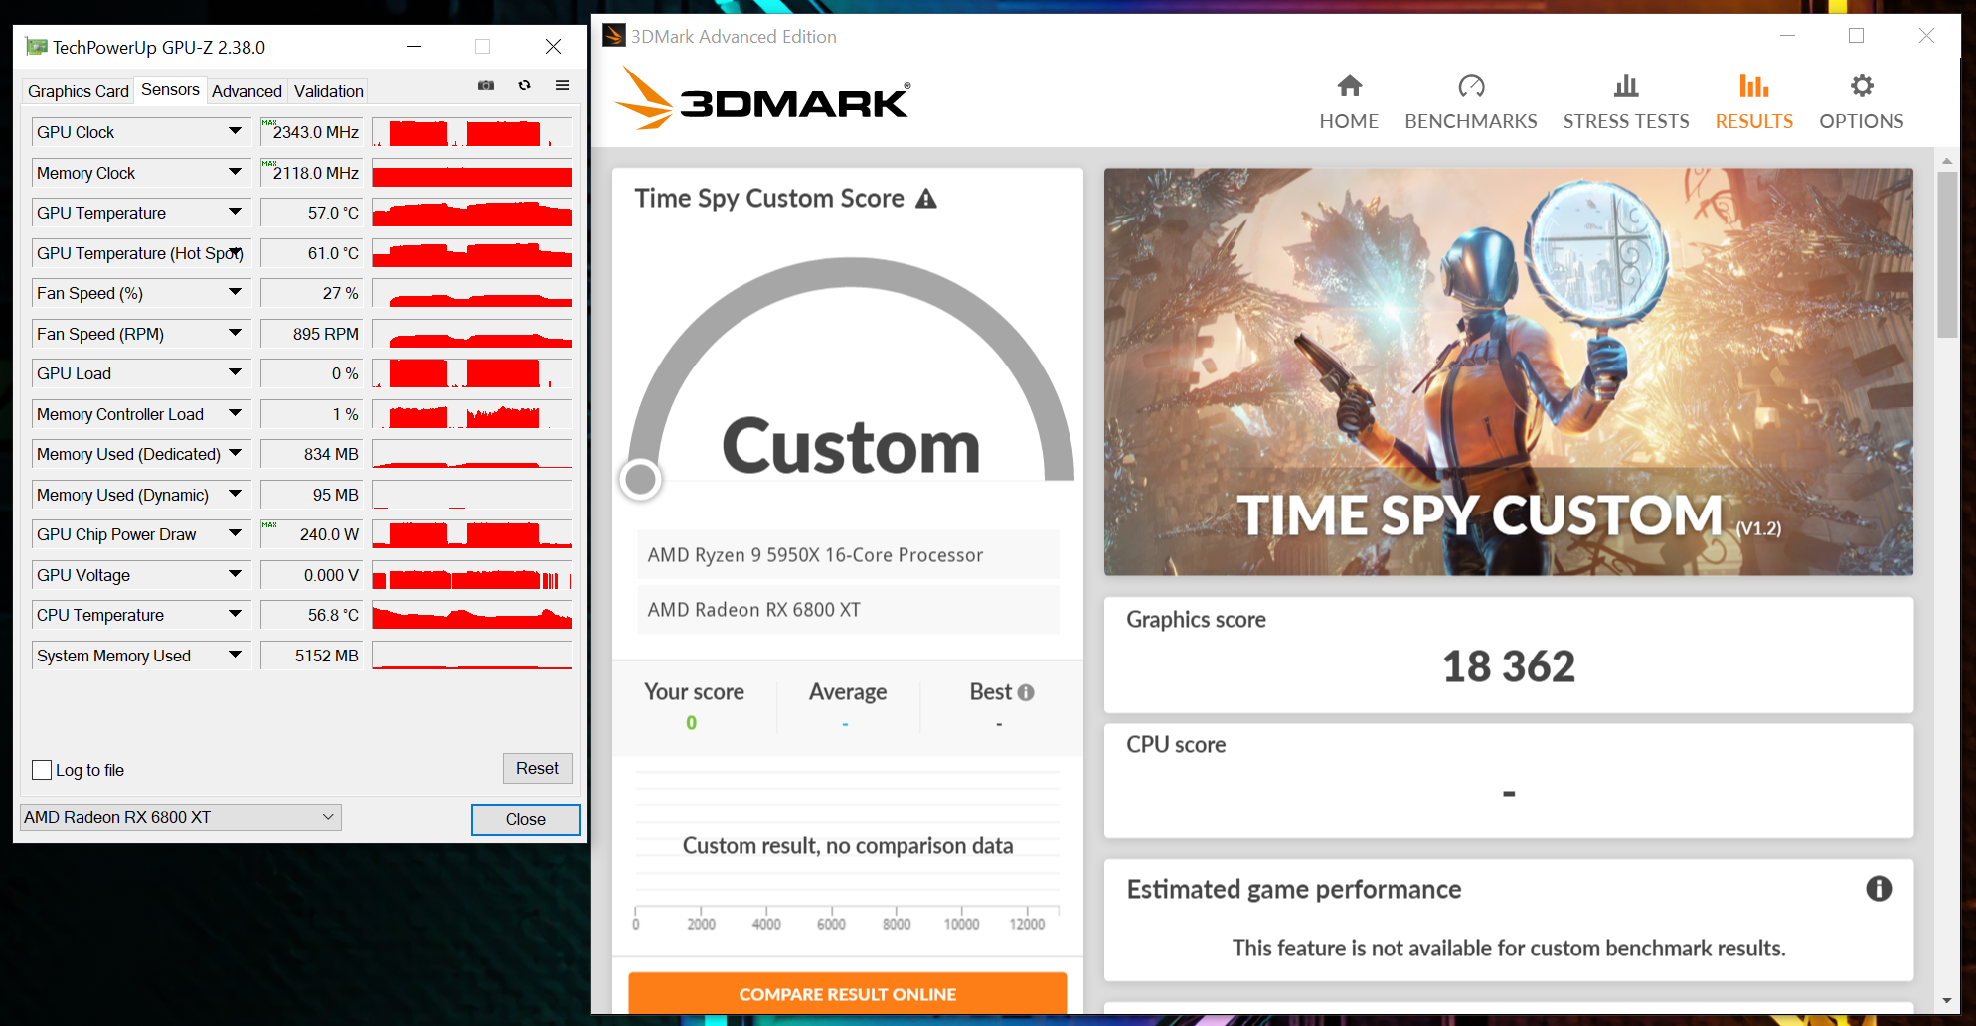Viewport: 1976px width, 1026px height.
Task: Enable the Log to file checkbox
Action: tap(42, 770)
